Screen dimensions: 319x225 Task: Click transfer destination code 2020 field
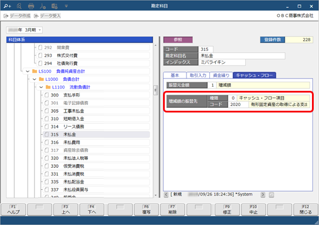(238, 104)
